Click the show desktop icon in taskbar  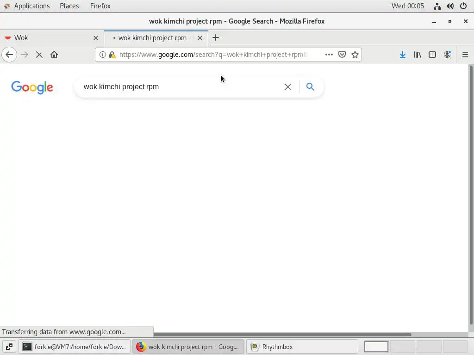[x=9, y=347]
